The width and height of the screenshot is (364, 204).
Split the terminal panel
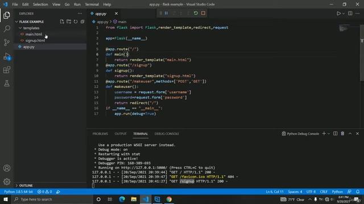pyautogui.click(x=335, y=134)
